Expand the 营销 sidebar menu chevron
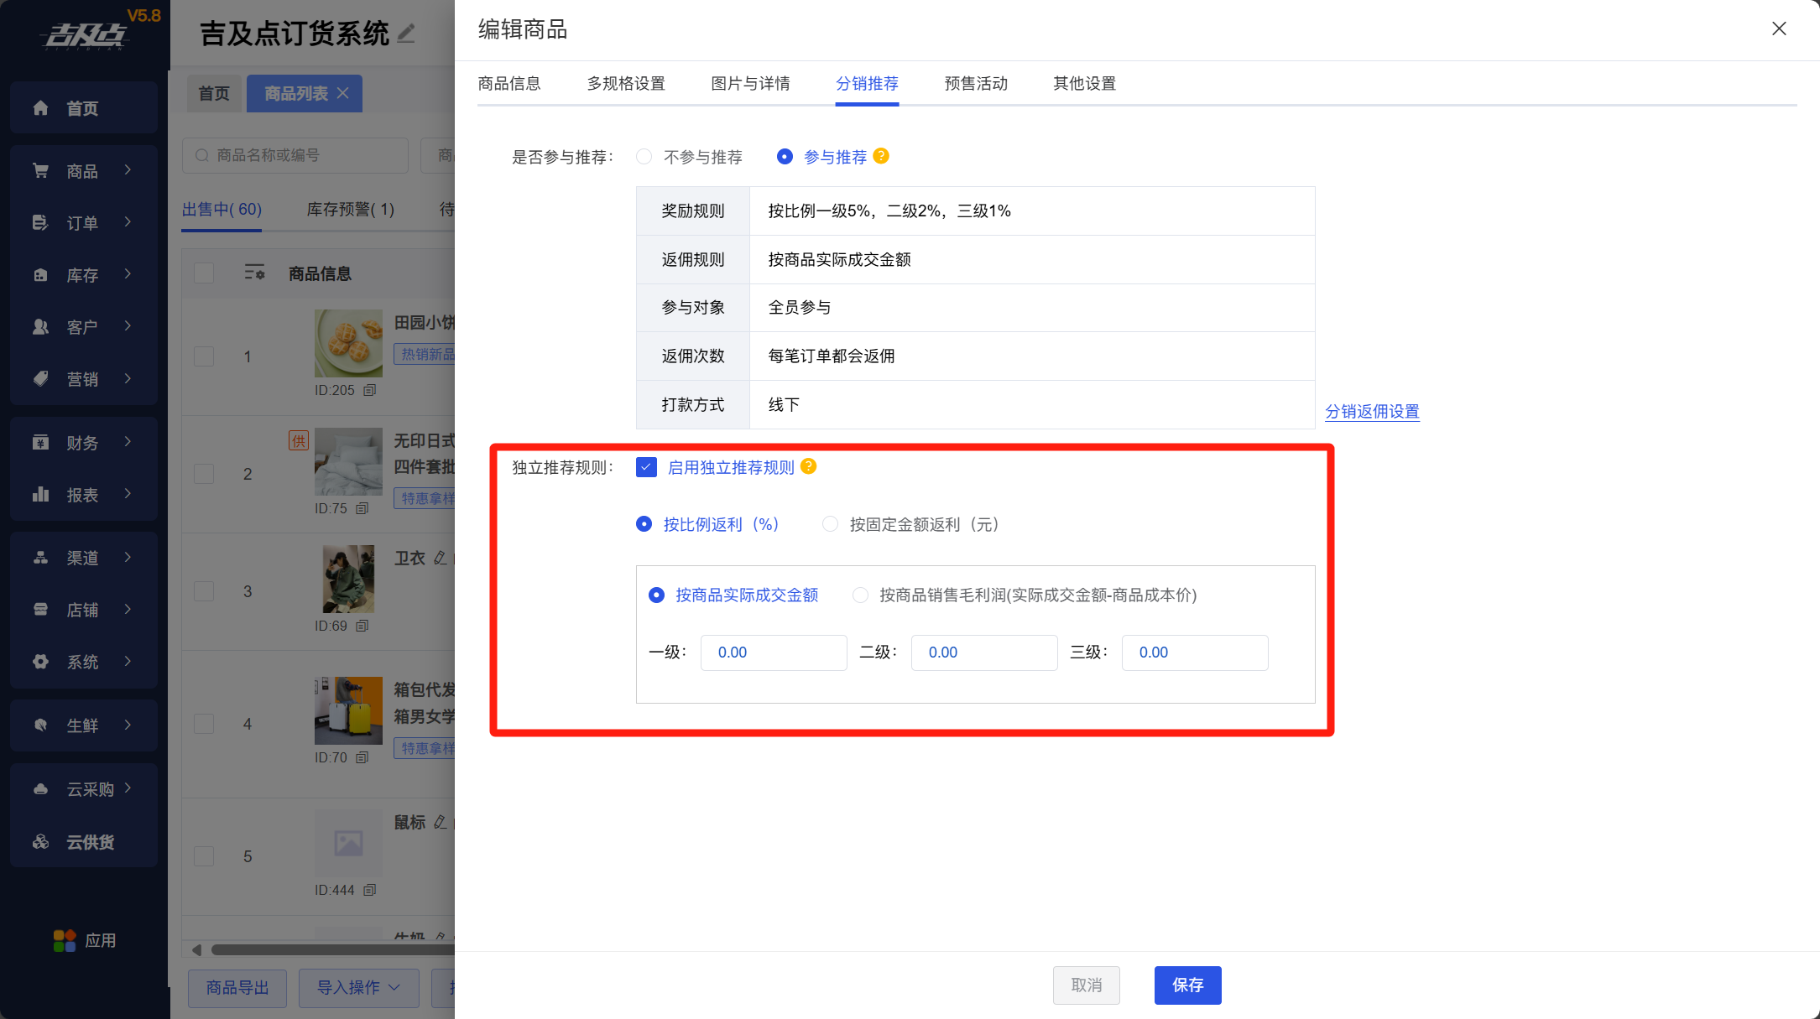The width and height of the screenshot is (1820, 1019). click(x=128, y=378)
